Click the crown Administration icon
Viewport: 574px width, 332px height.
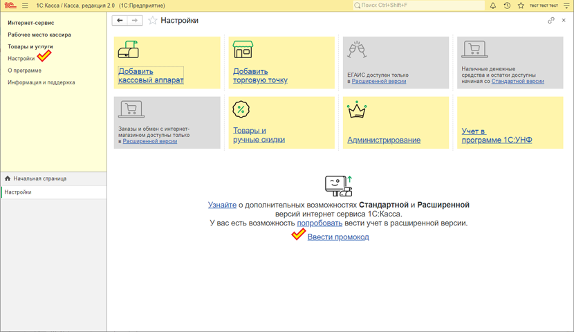[x=356, y=109]
